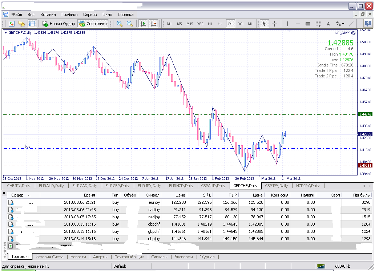This screenshot has width=375, height=271.
Task: Sort orders by Прибыль column header
Action: (357, 195)
